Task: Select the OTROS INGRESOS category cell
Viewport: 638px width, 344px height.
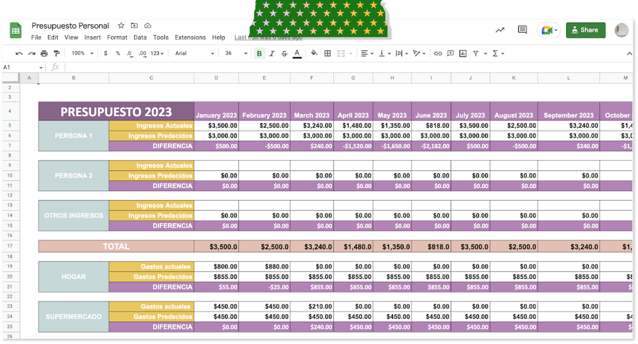Action: [x=74, y=216]
